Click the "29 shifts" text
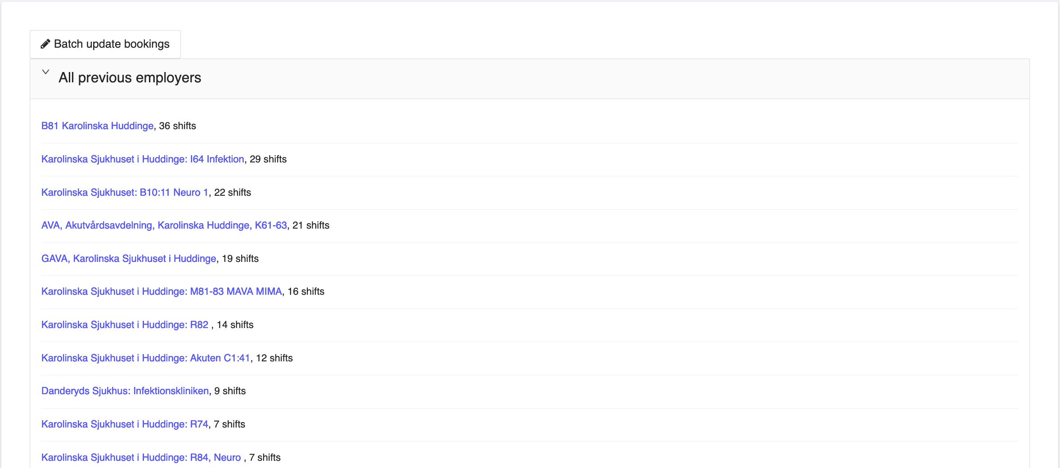The height and width of the screenshot is (468, 1060). (268, 159)
